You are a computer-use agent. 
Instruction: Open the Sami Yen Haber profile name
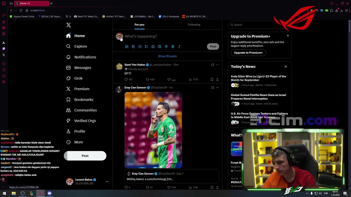click(135, 65)
